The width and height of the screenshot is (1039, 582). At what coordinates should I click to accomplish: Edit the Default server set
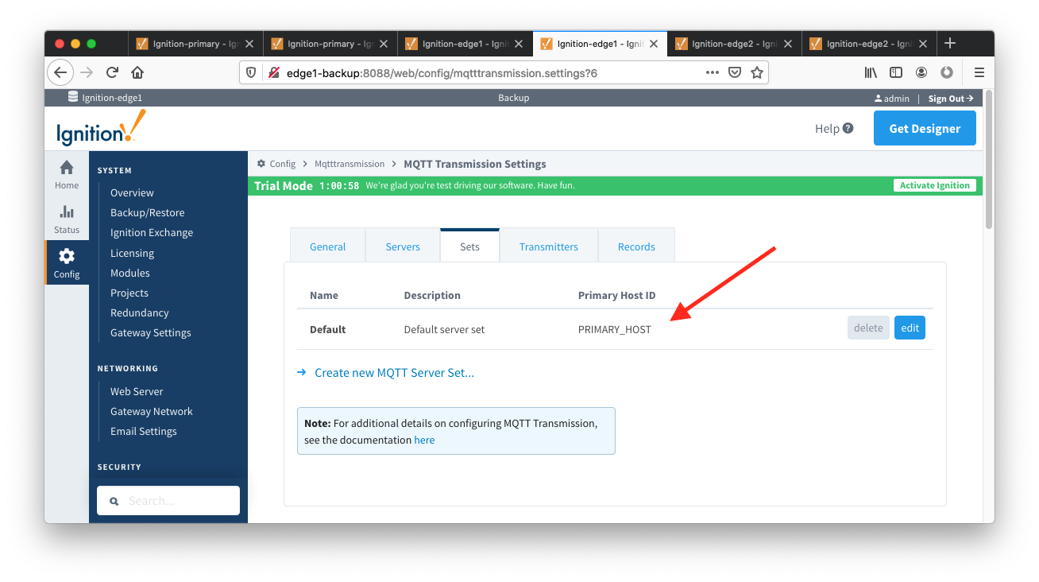(x=910, y=328)
